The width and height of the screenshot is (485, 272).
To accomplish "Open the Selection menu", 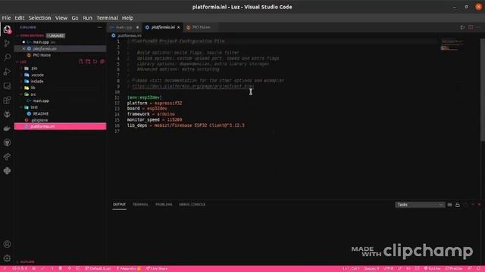I will [39, 18].
